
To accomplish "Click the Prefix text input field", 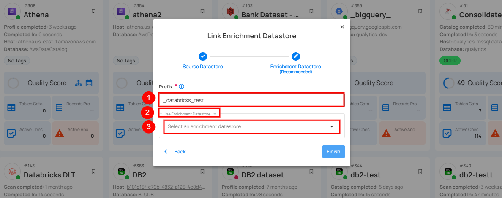I will click(x=251, y=100).
